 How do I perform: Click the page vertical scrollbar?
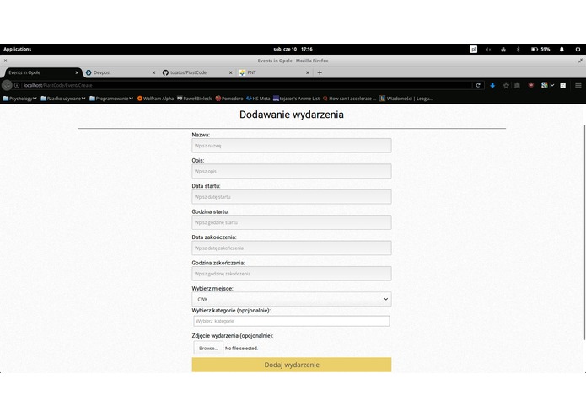(584, 232)
